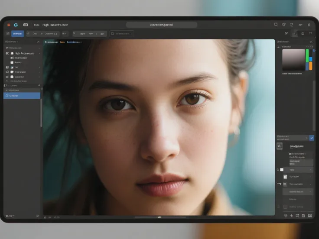Click the expand-image icon in the second toolbar

click(303, 33)
